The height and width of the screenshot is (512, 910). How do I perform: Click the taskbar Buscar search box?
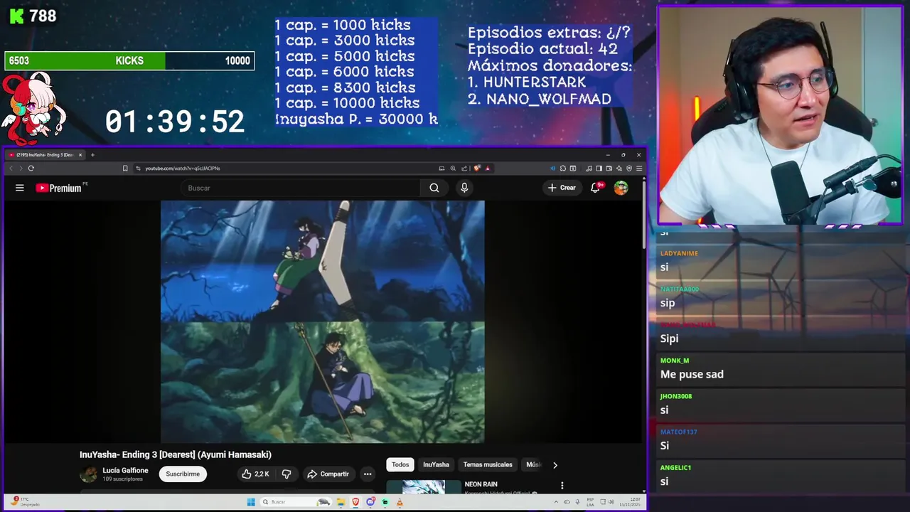pos(296,502)
